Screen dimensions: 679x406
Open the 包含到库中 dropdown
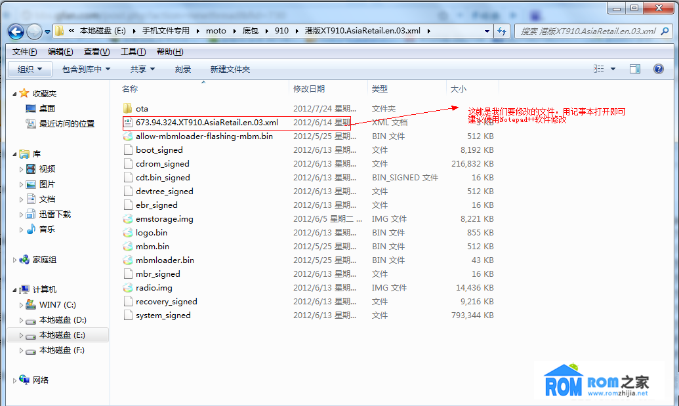[86, 70]
